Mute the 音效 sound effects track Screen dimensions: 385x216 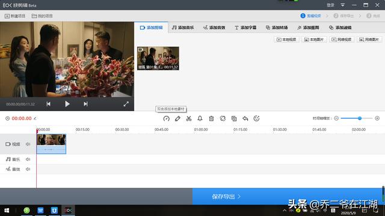coord(28,169)
